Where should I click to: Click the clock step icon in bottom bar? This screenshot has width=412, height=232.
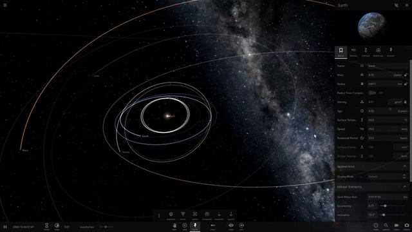57,226
